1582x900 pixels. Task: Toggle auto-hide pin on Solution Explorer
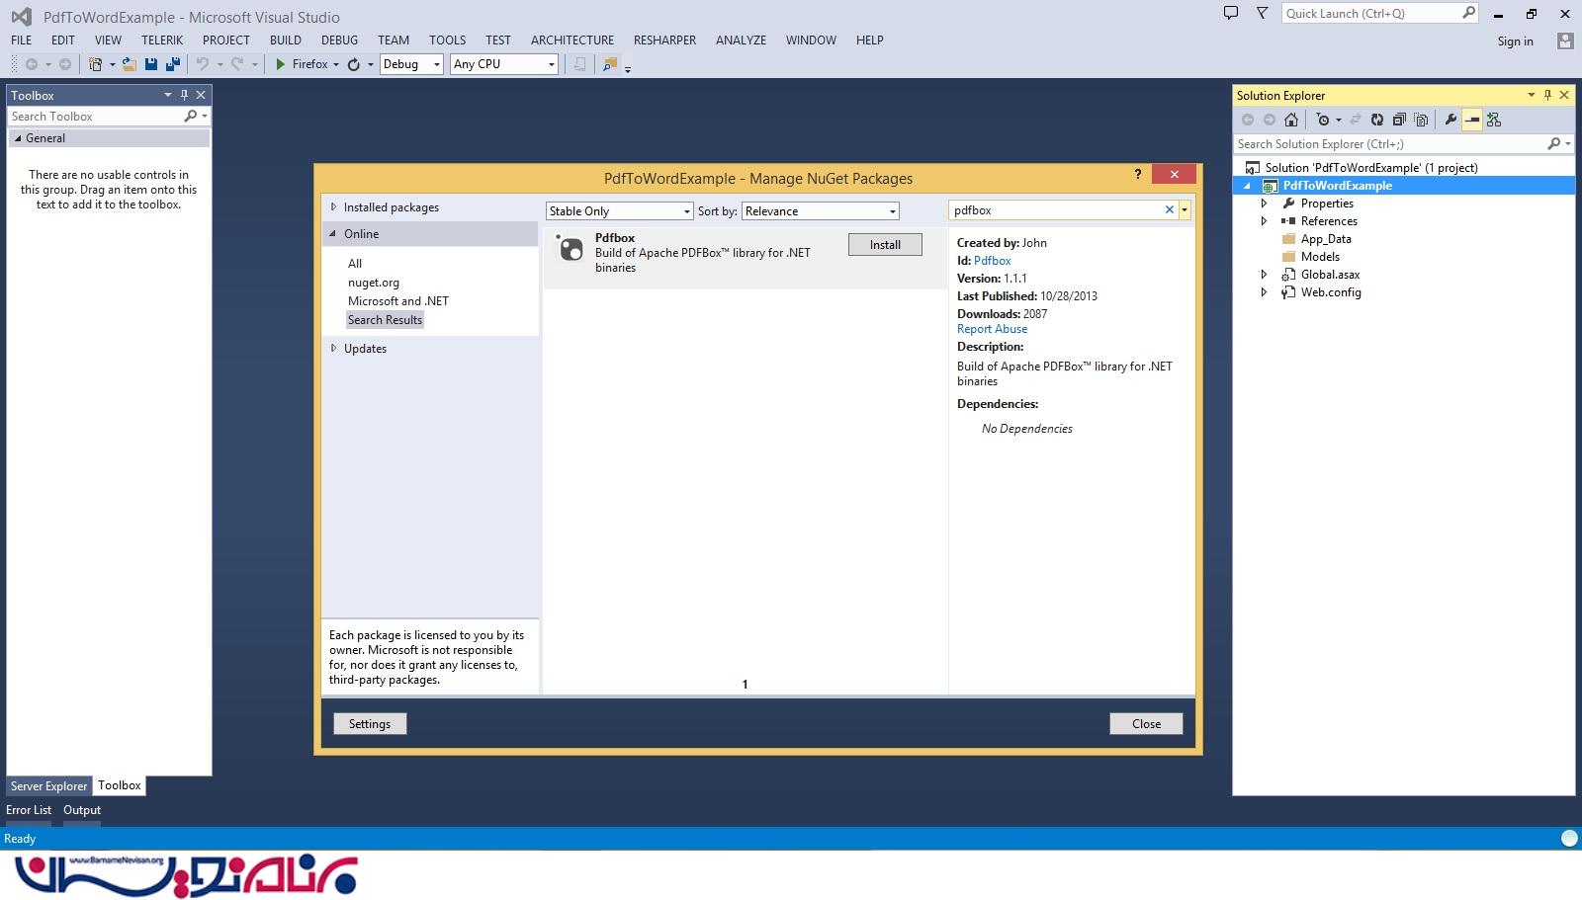(1547, 95)
